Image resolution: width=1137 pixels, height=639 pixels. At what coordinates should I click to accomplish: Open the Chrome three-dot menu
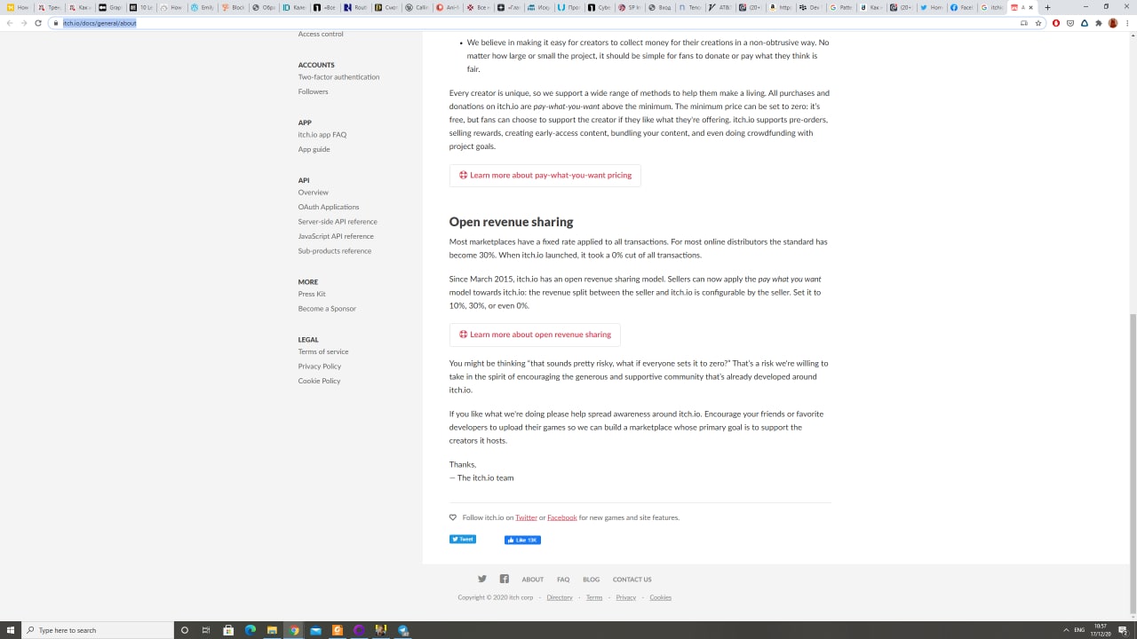1127,23
